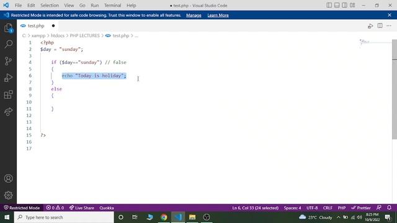
Task: Click the volume icon in system tray
Action: pyautogui.click(x=359, y=217)
